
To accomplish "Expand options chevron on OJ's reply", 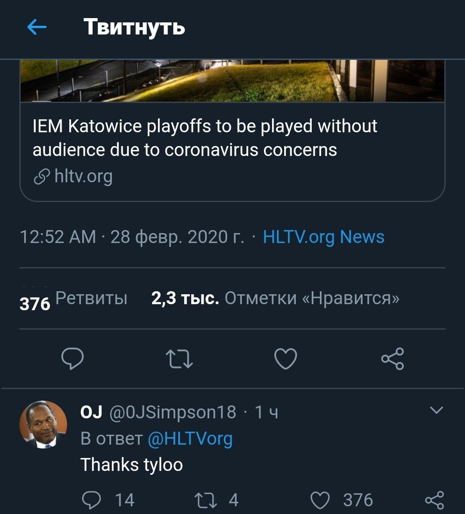I will 437,410.
